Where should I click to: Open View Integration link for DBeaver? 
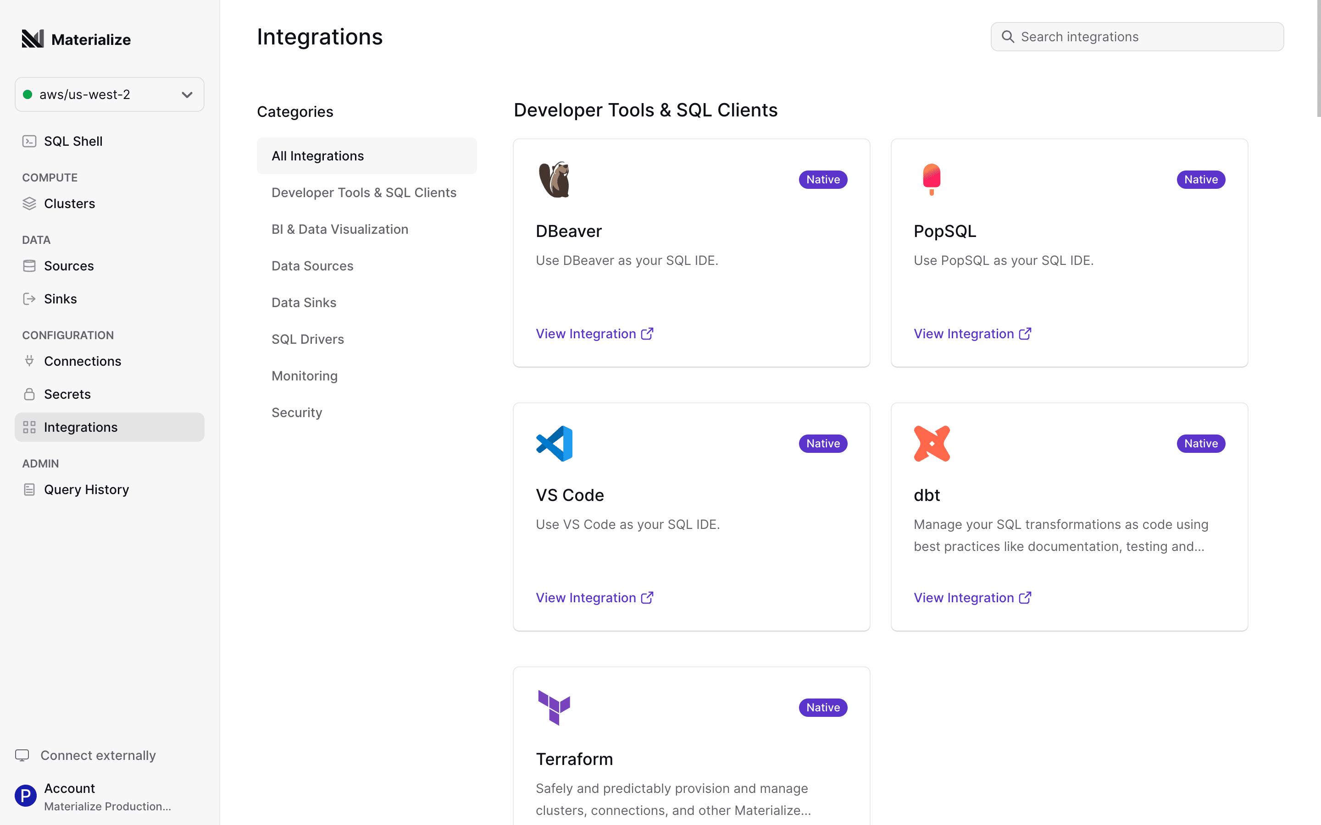coord(594,334)
